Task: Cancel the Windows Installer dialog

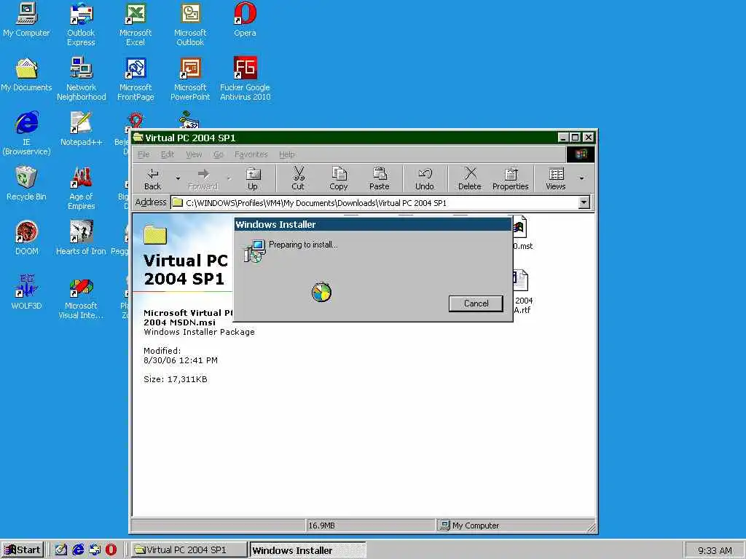Action: click(x=476, y=304)
